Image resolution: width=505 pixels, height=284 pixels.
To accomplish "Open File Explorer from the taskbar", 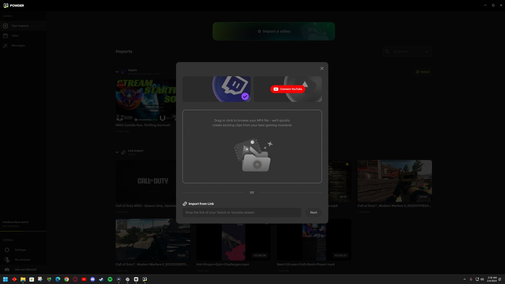I will click(x=23, y=279).
